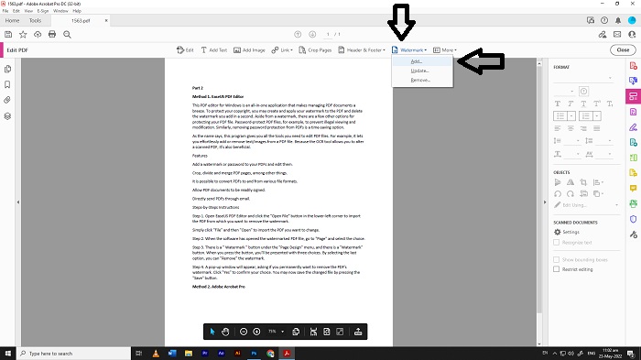641x360 pixels.
Task: Expand the Link dropdown
Action: (x=282, y=49)
